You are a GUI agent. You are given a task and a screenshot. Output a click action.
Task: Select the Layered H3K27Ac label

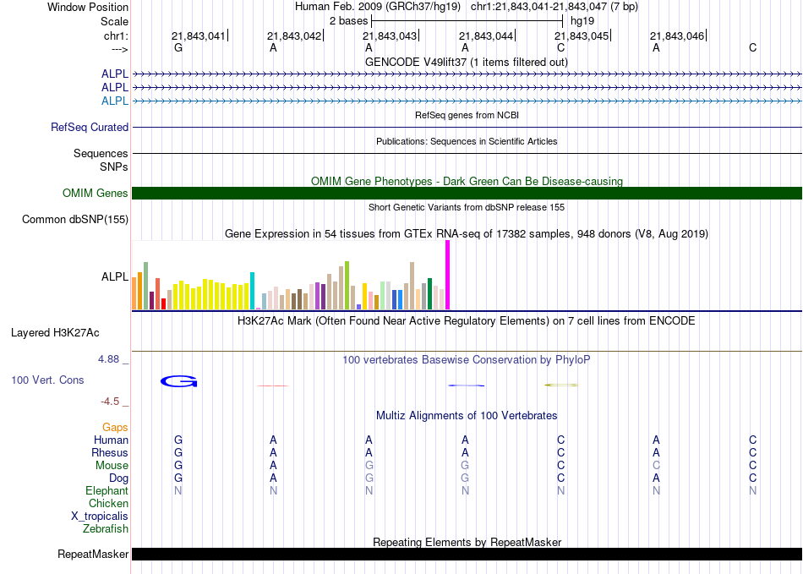[x=55, y=333]
